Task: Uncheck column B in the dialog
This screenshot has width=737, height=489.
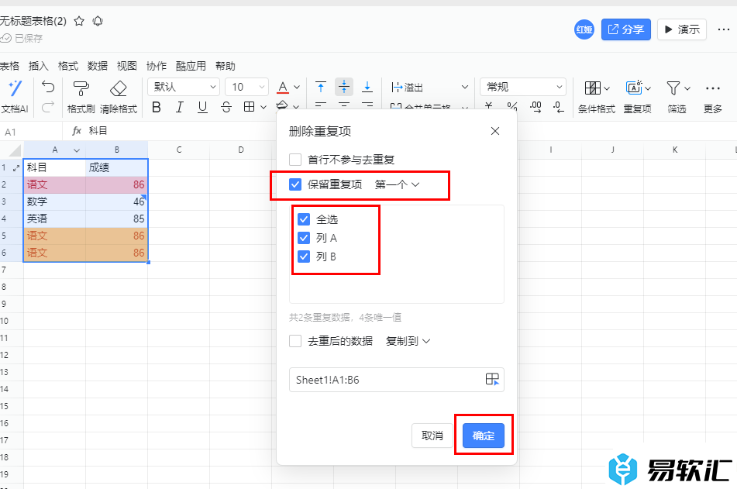Action: click(304, 257)
